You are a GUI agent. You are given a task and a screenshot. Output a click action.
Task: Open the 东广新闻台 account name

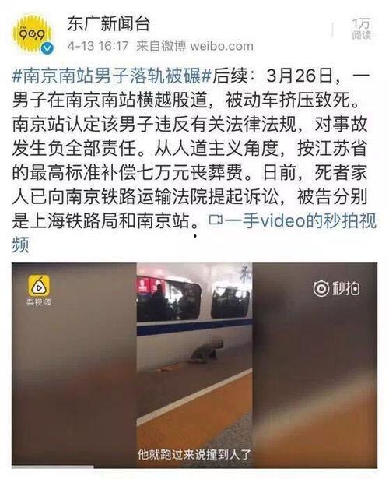pos(109,24)
